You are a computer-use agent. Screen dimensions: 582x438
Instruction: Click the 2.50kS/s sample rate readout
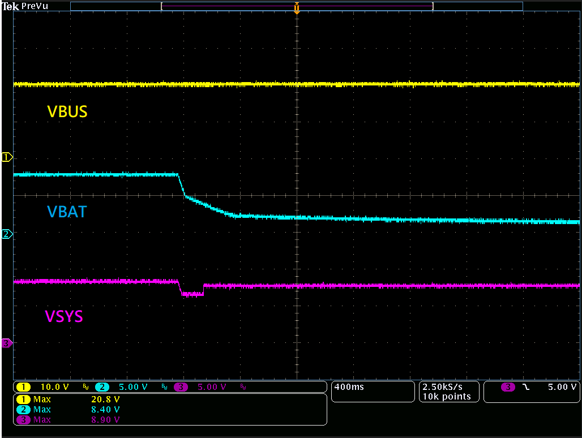tap(442, 387)
